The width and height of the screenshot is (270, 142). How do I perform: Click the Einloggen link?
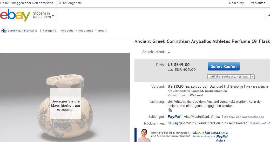click(16, 3)
